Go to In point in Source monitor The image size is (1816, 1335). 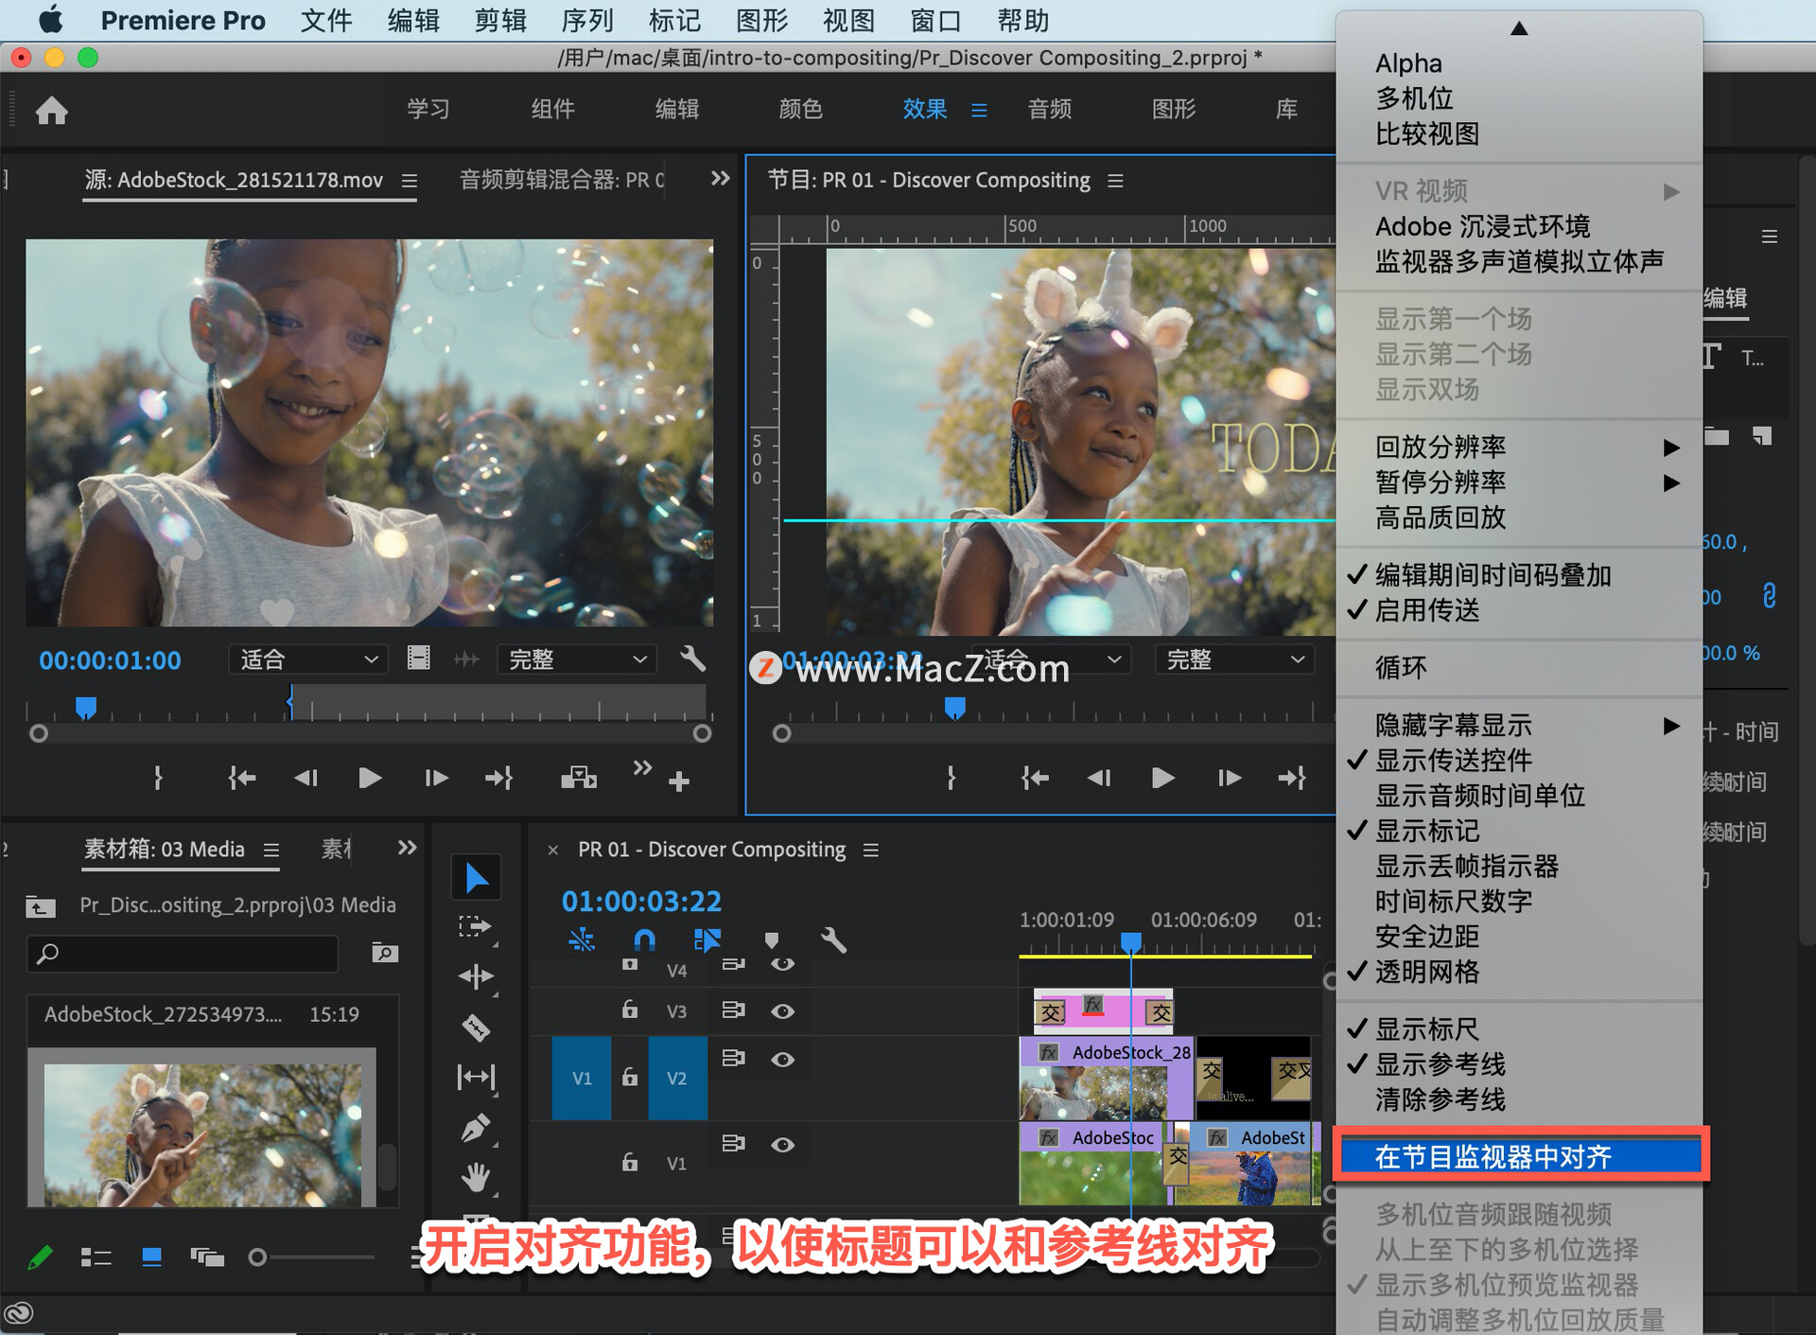click(241, 778)
